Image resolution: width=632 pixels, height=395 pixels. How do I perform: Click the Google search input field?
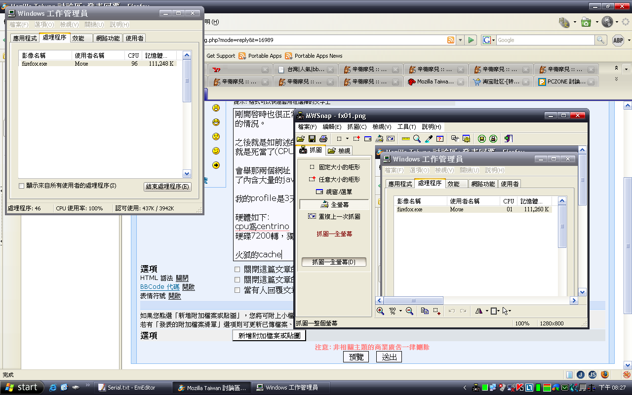pos(545,40)
